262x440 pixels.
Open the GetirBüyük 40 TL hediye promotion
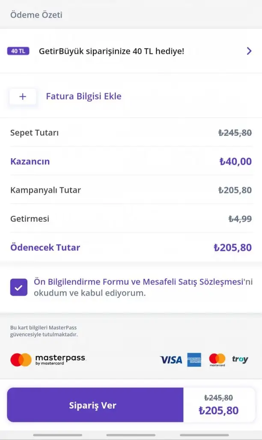111,51
